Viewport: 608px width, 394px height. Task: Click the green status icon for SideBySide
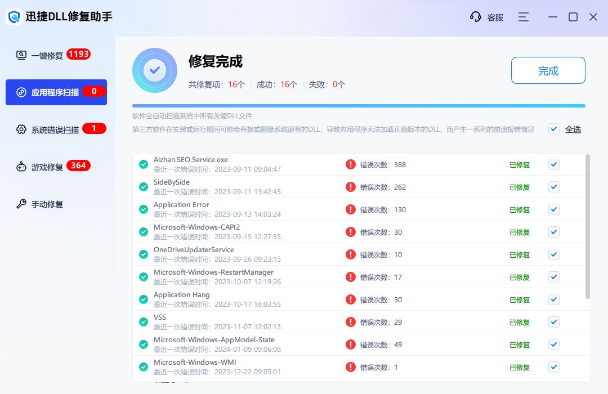tap(144, 187)
